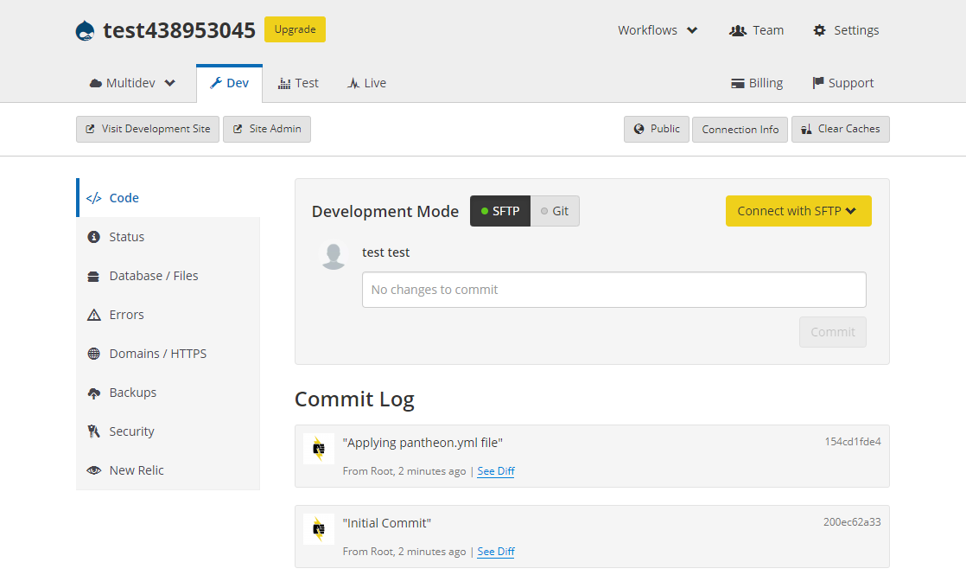Open Domains / HTTPS globe item
966x575 pixels.
[x=157, y=354]
